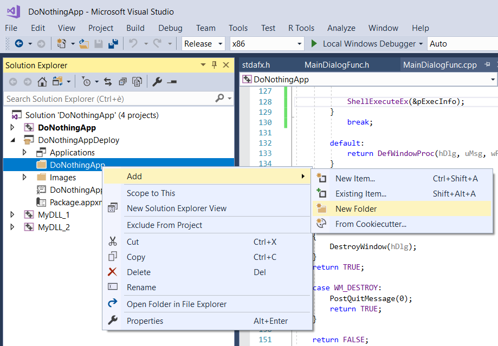Open the x86 platform dropdown

[299, 44]
